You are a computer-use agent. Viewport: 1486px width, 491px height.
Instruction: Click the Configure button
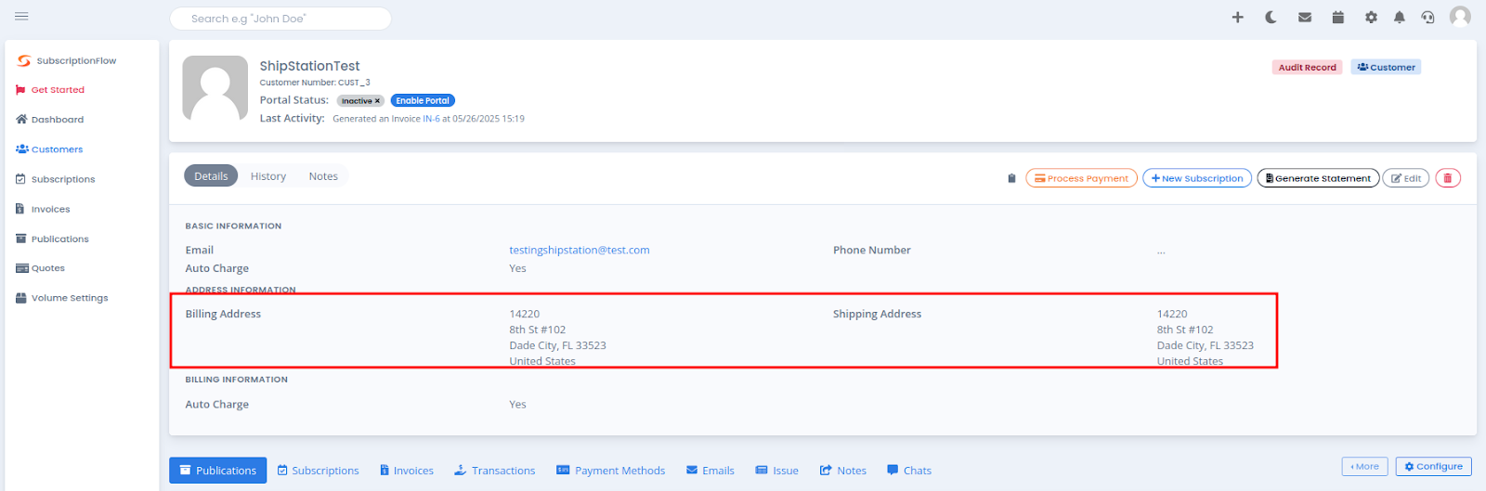[x=1434, y=467]
